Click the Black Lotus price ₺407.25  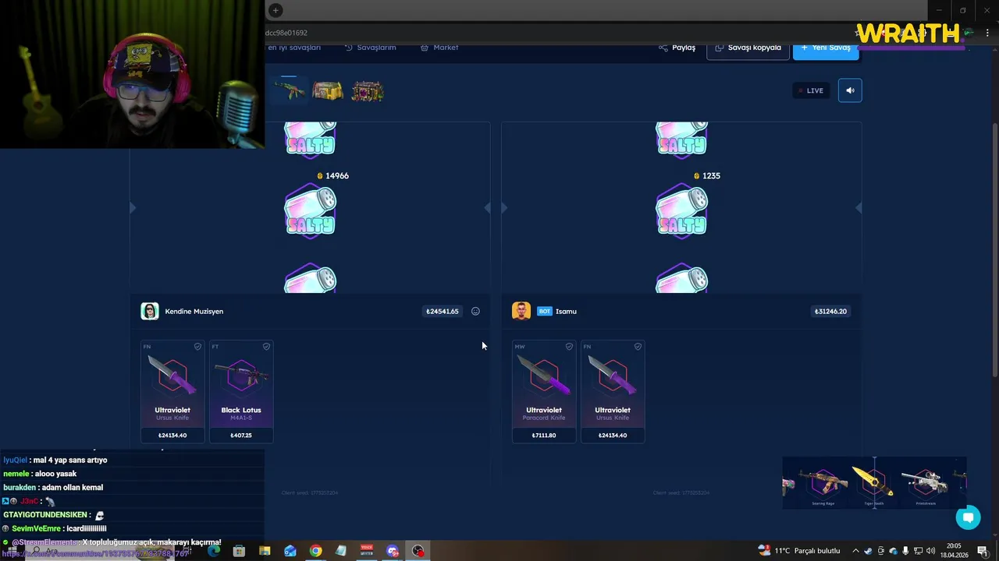click(241, 436)
